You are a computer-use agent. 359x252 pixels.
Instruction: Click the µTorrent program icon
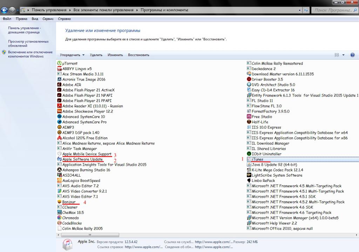coord(59,63)
